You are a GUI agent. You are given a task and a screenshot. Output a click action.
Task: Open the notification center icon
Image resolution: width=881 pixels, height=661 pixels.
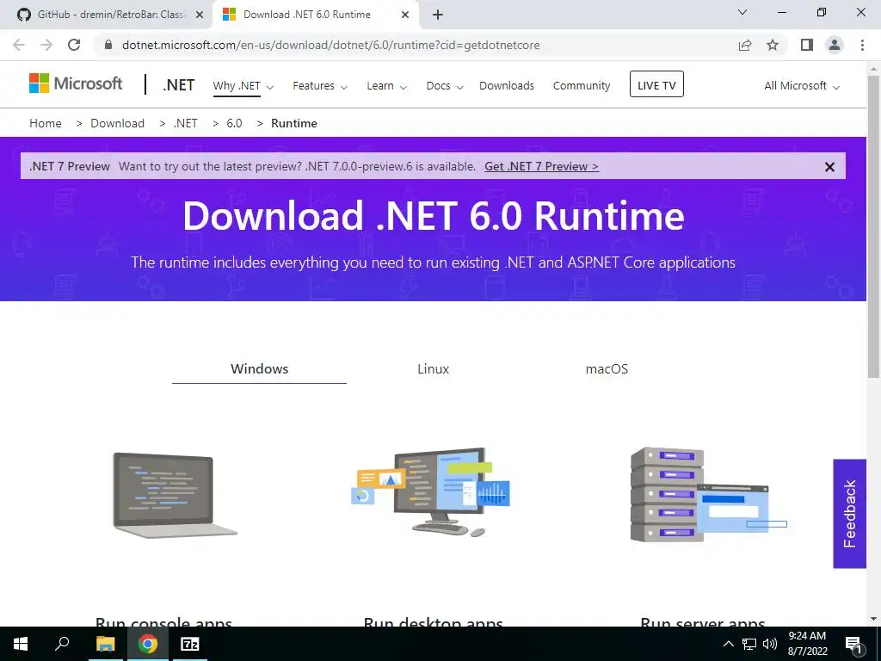(x=854, y=645)
